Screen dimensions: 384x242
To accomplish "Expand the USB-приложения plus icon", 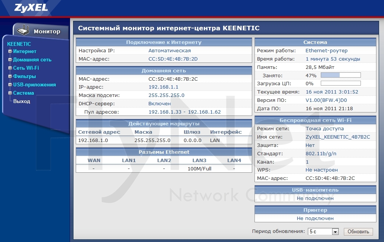I will pos(10,85).
